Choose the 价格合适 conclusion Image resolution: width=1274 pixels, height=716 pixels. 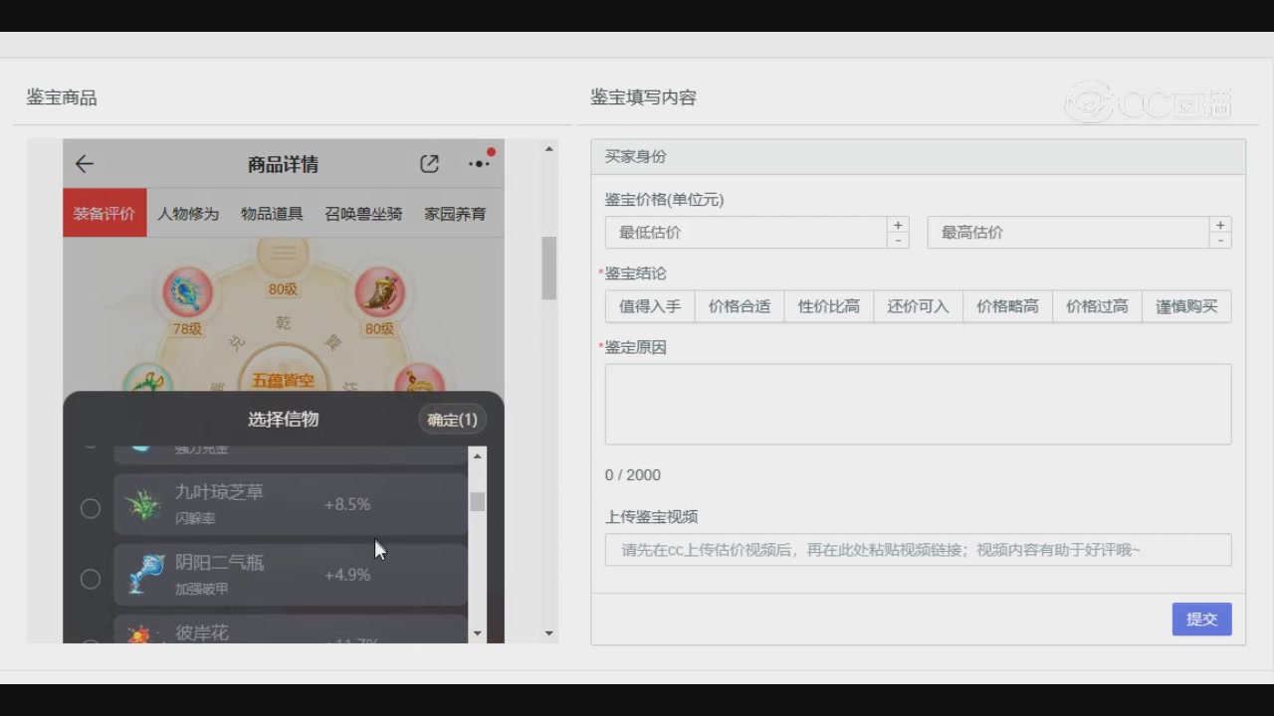click(x=740, y=306)
